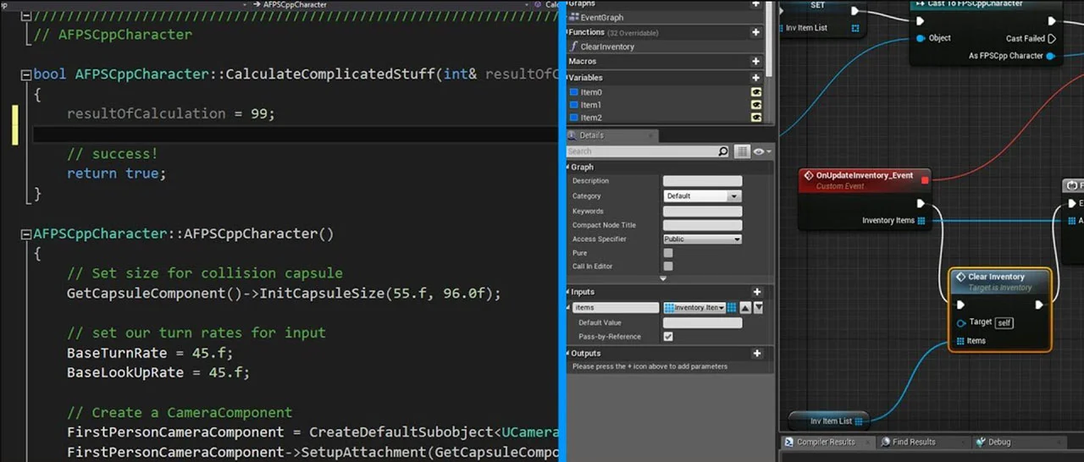Click the Items array pin on Clear Inventory

pos(960,341)
